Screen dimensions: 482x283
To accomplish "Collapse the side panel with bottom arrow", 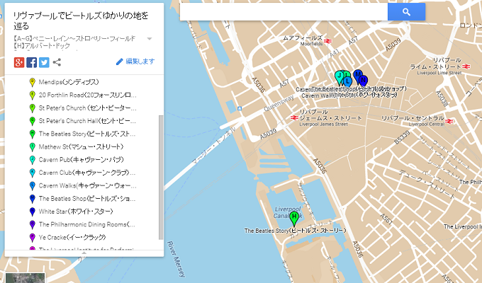I will pos(84,253).
